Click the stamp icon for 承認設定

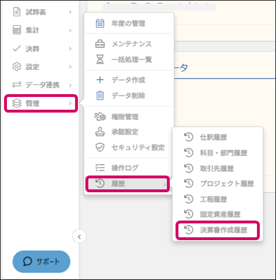point(100,132)
